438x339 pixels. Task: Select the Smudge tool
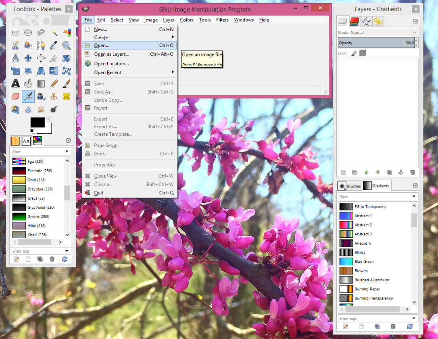pos(41,109)
